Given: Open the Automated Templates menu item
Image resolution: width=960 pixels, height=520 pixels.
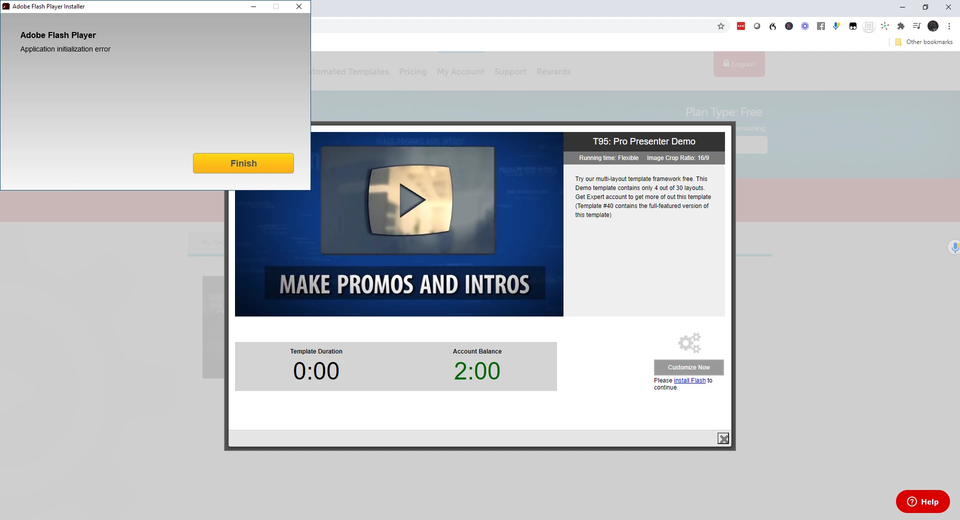Looking at the screenshot, I should pos(350,71).
